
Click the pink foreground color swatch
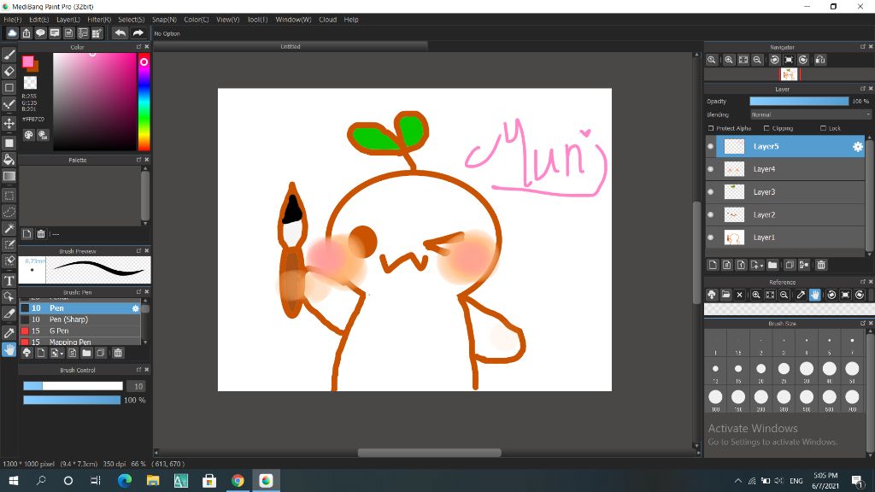click(28, 61)
